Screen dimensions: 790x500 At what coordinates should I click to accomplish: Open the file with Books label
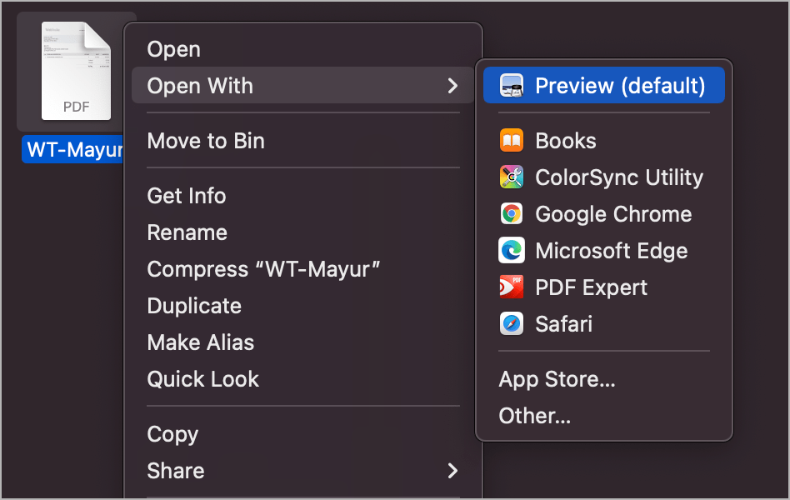[x=566, y=141]
